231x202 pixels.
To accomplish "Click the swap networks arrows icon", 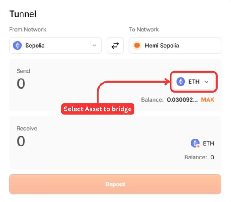I will pyautogui.click(x=115, y=46).
